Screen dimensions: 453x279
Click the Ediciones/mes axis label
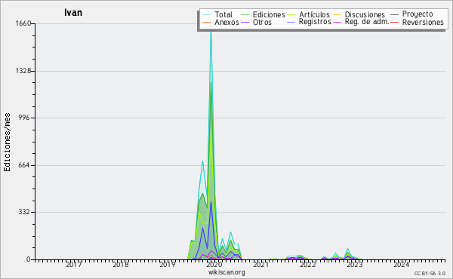[7, 143]
